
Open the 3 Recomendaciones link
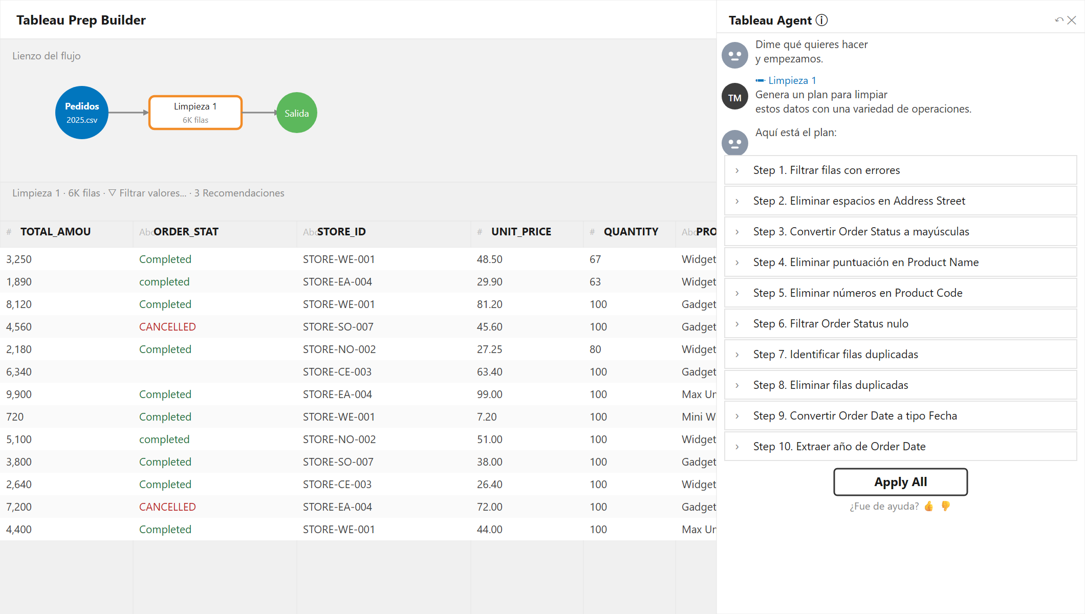(239, 193)
